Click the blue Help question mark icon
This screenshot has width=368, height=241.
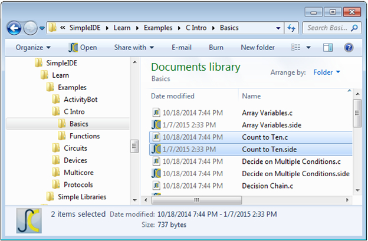click(349, 48)
